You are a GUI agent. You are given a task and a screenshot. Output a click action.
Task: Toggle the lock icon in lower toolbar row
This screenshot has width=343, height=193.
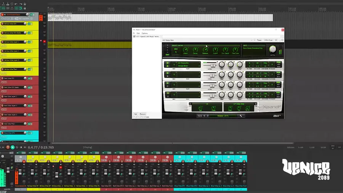click(25, 8)
